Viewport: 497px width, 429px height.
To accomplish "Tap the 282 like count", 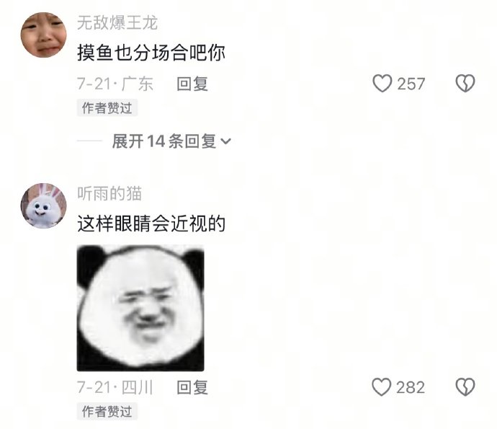I will 411,387.
